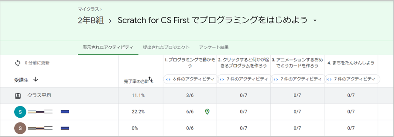This screenshot has width=394, height=137.
Task: Select the 表示されたアクティビティ tab
Action: click(108, 47)
